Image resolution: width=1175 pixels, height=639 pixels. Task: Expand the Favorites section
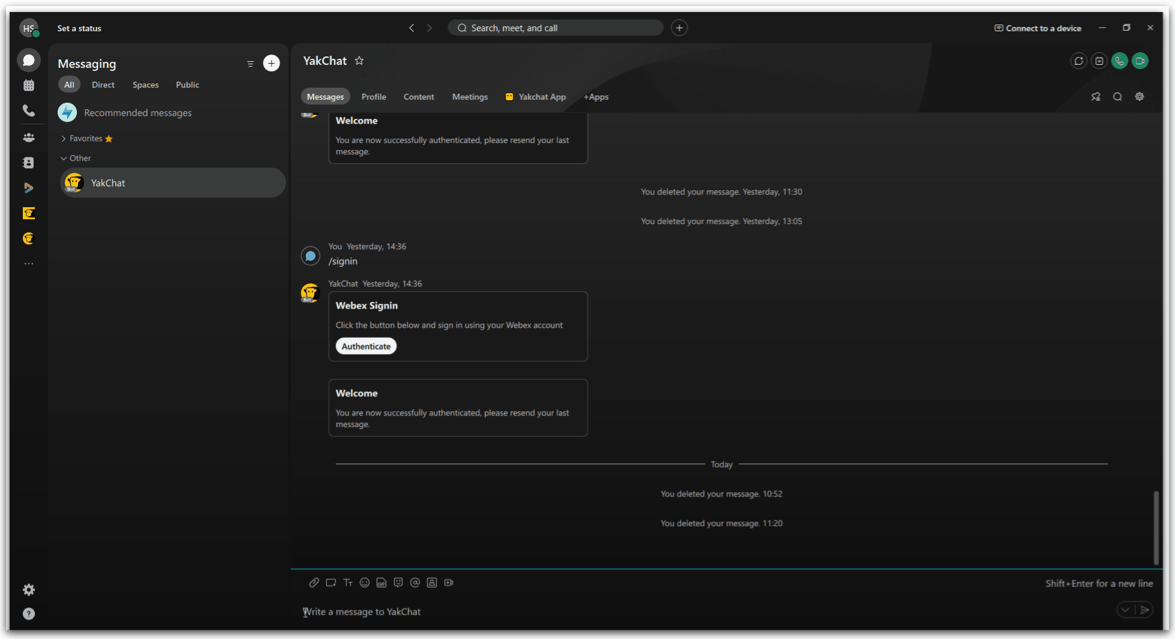pyautogui.click(x=87, y=139)
